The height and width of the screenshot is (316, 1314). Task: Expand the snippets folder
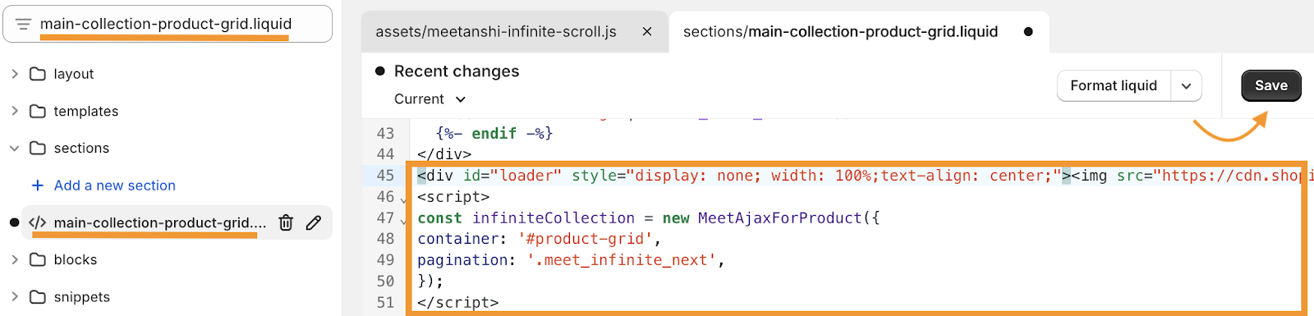[14, 296]
